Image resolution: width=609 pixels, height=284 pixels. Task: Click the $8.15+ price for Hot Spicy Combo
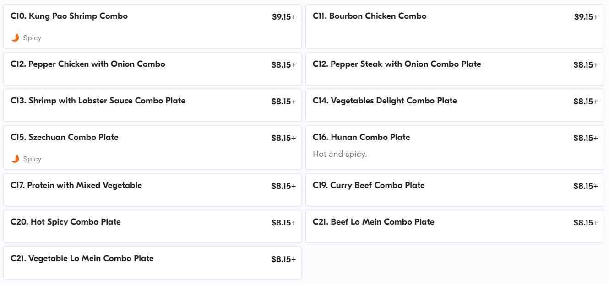click(283, 223)
